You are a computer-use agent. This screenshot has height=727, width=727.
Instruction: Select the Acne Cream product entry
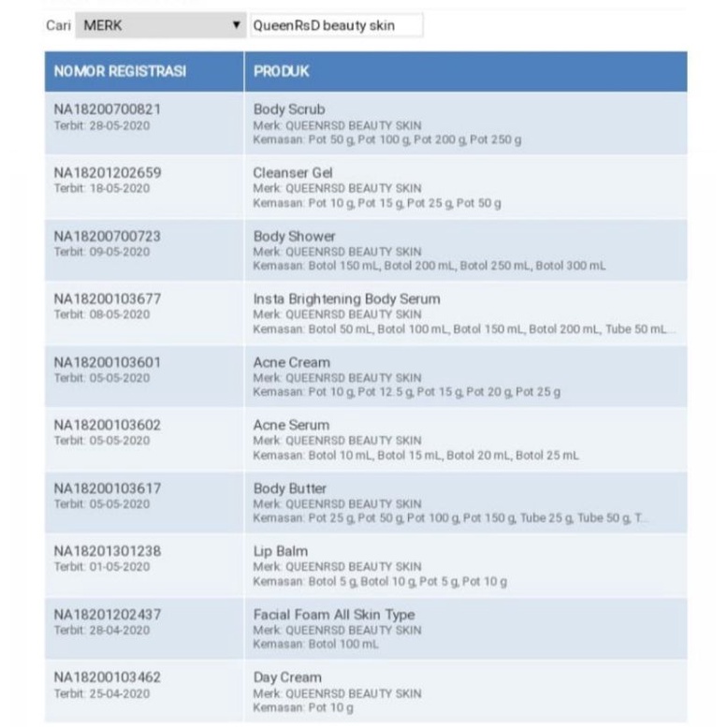(x=291, y=362)
